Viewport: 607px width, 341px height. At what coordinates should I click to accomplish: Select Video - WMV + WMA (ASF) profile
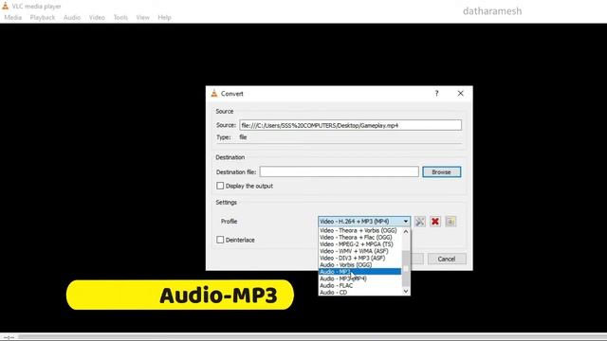pos(360,251)
